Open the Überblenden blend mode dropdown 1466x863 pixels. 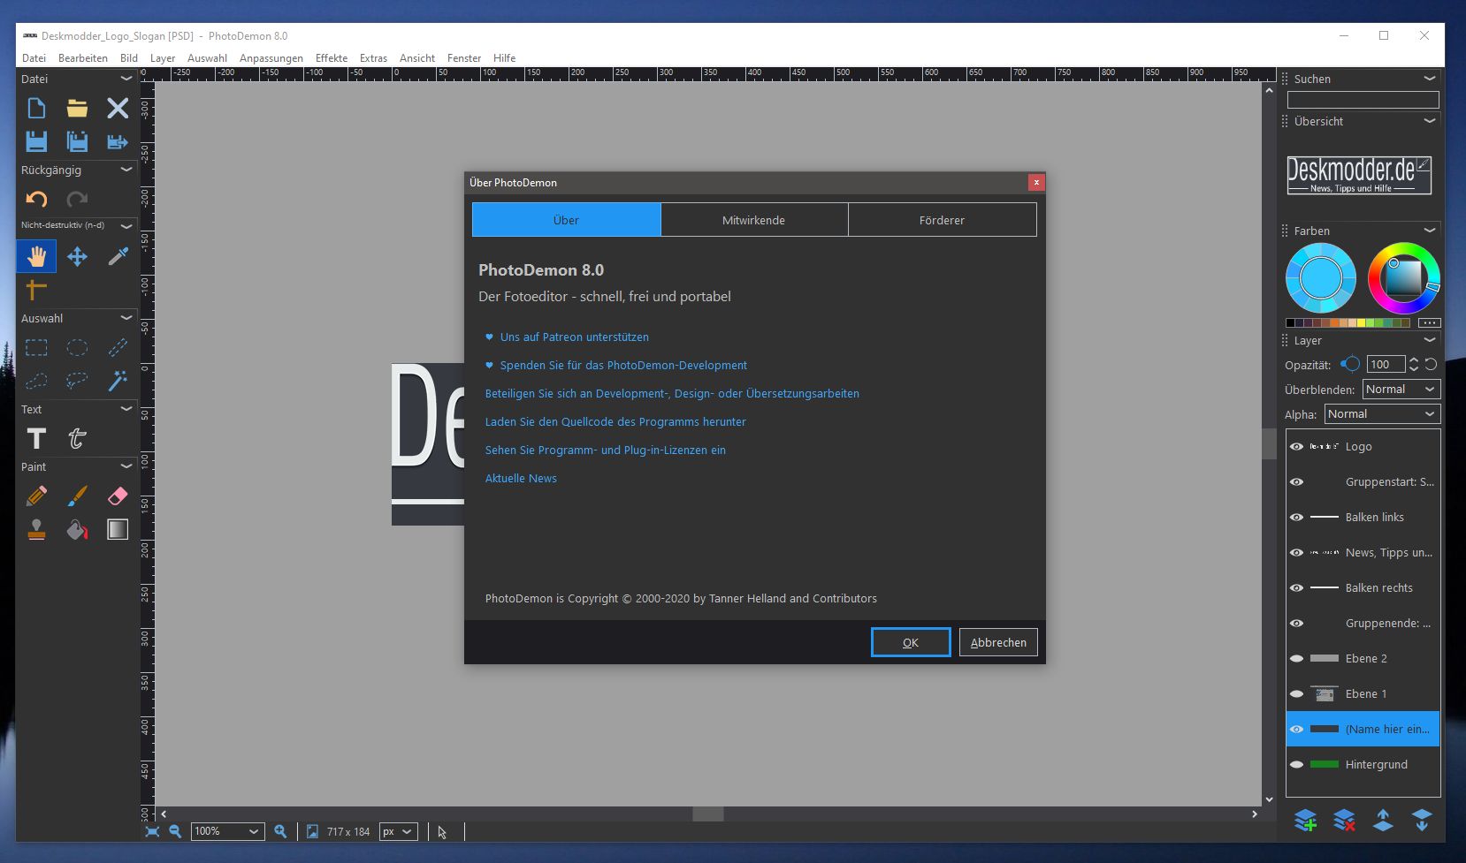click(1401, 390)
